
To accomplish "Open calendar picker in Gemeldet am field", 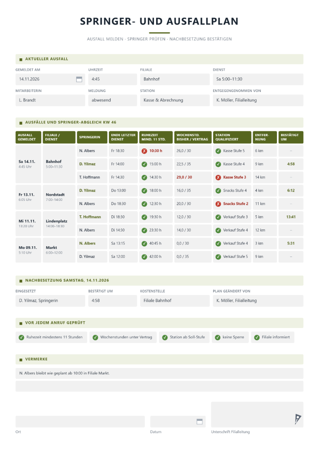I will click(x=79, y=80).
